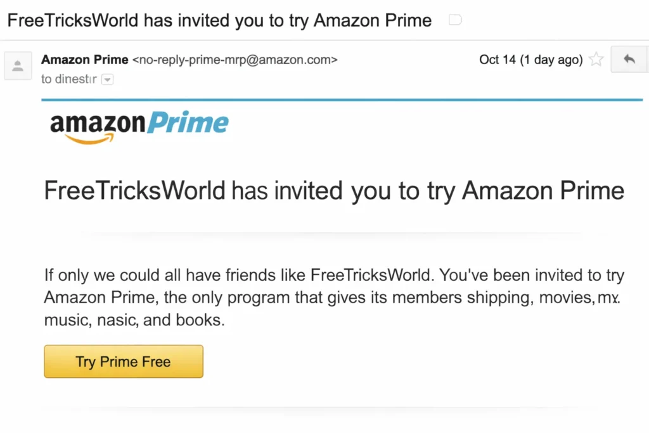The width and height of the screenshot is (649, 433).
Task: Click the black amazon word in logo
Action: [x=97, y=122]
